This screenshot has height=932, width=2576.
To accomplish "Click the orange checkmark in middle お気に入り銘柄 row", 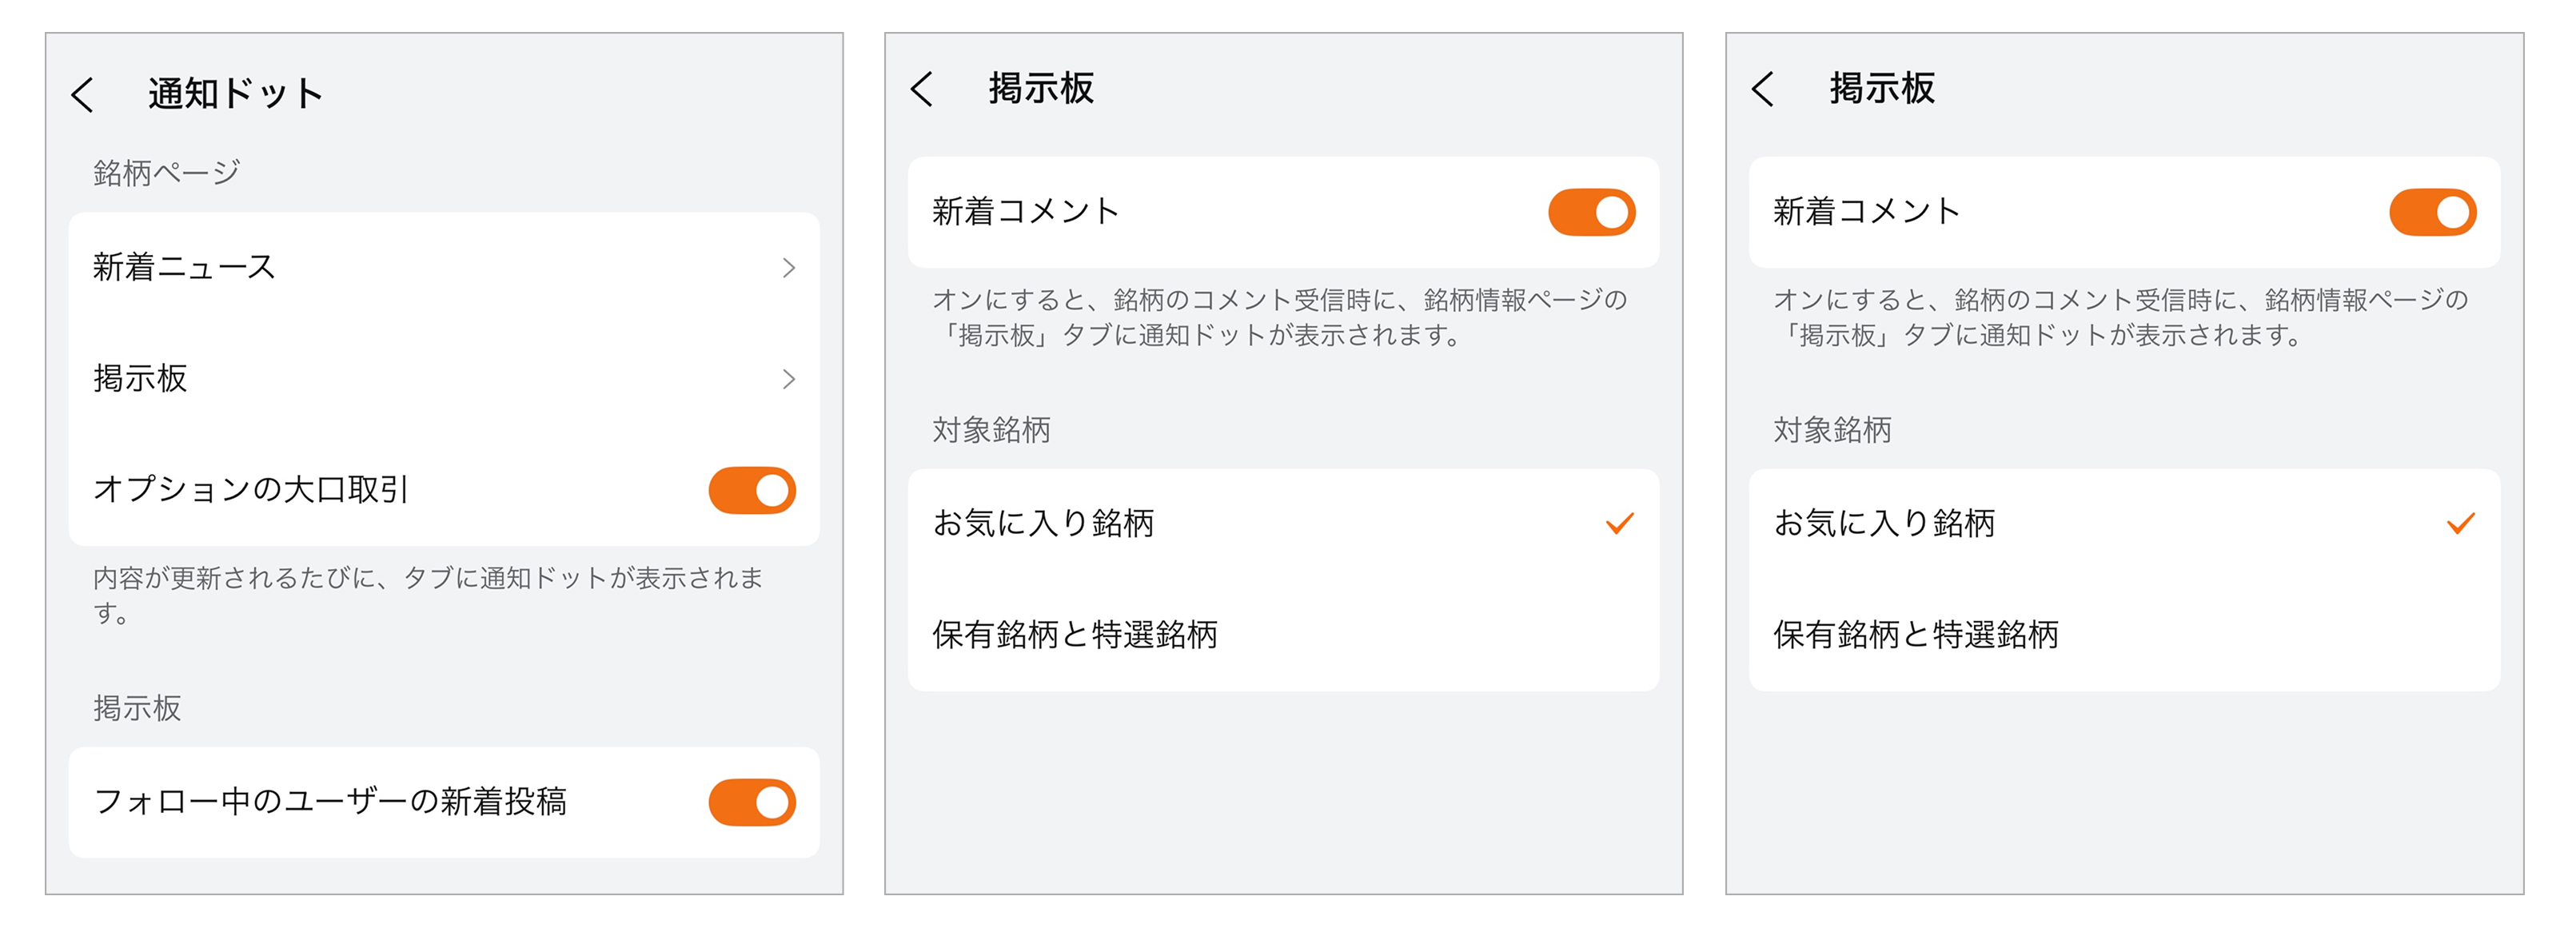I will (x=1619, y=523).
